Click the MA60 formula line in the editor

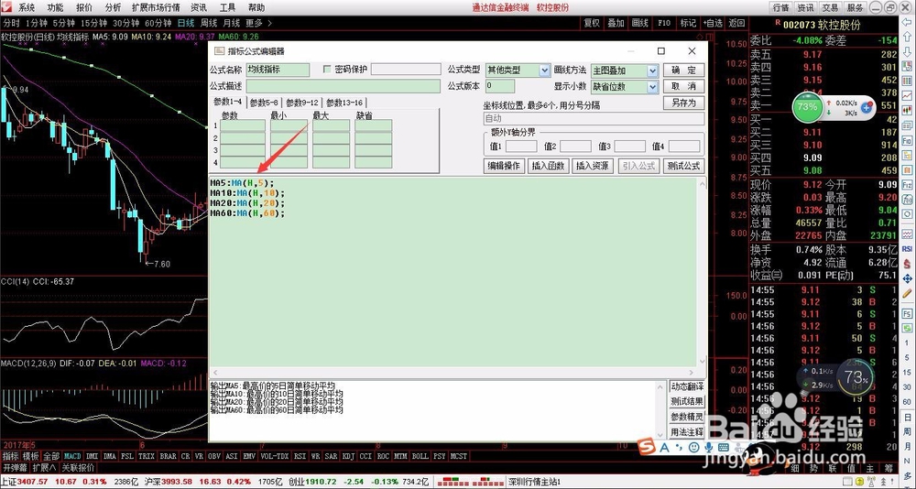[x=247, y=213]
